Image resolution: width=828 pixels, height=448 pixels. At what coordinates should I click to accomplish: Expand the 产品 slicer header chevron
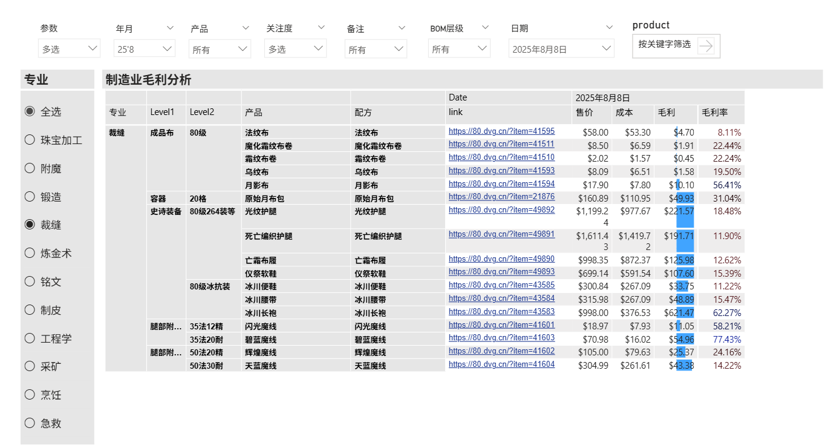coord(246,28)
